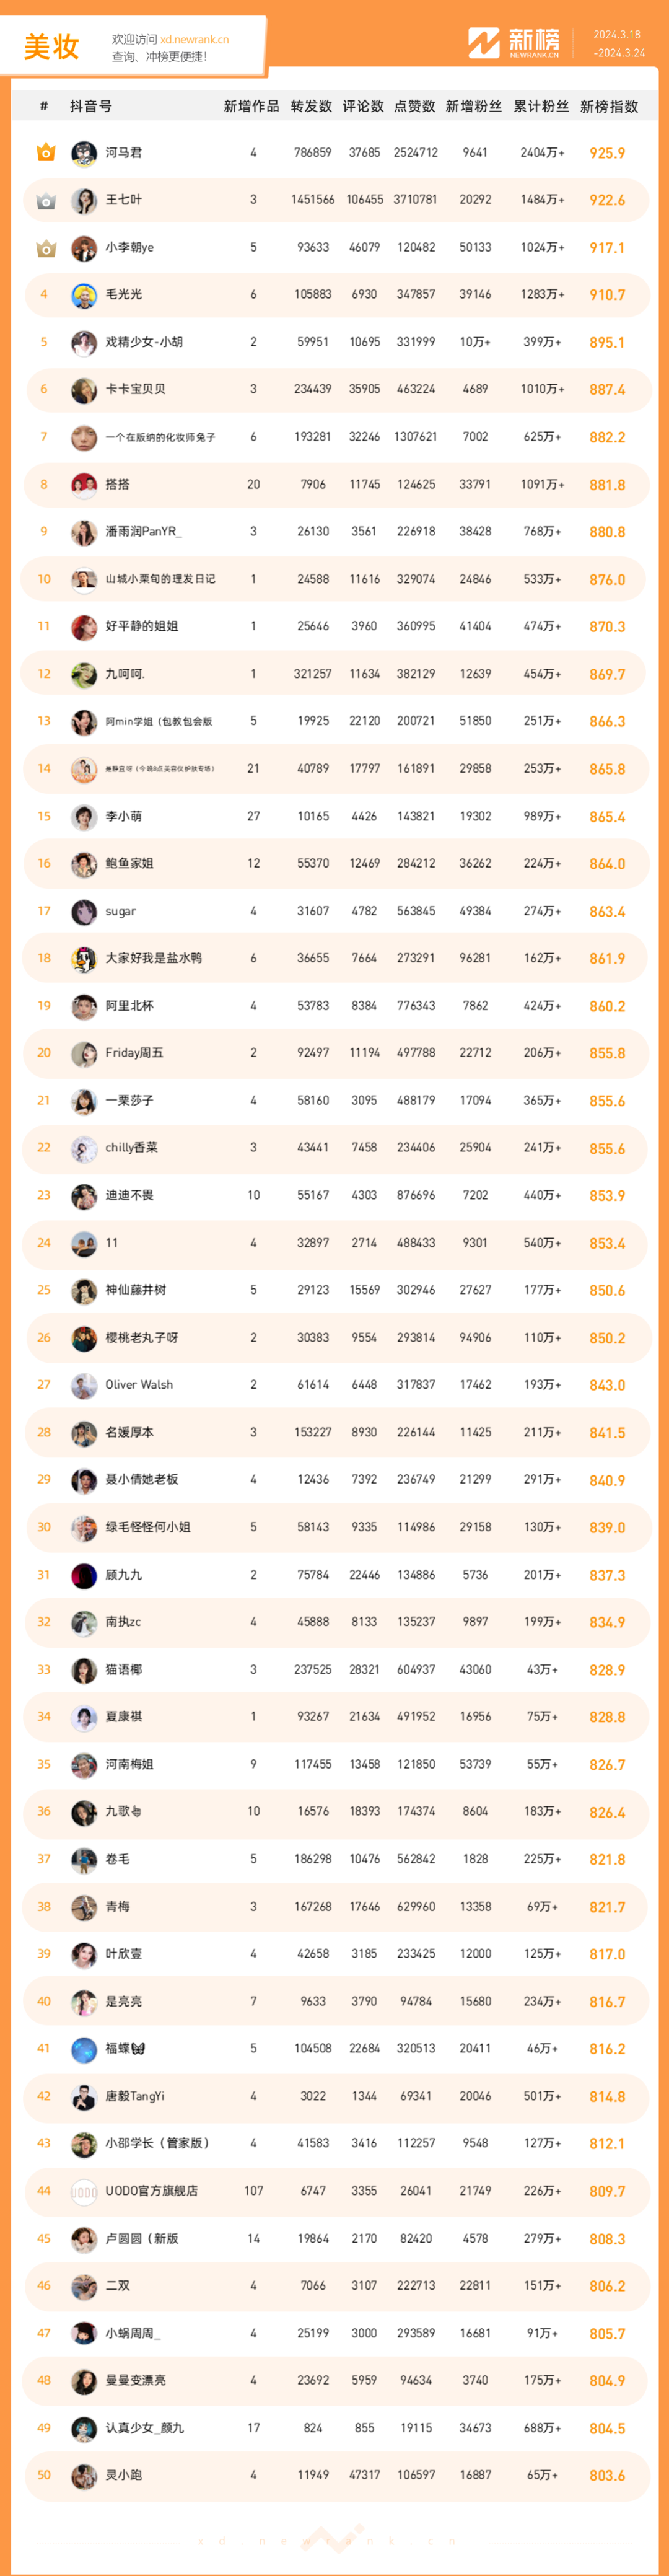Screen dimensions: 669x2576
Task: Click the 美妆 category title
Action: point(51,47)
